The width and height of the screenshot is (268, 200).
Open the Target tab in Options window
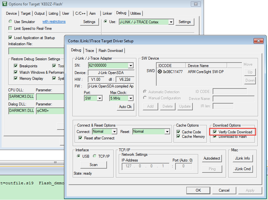(x=26, y=13)
